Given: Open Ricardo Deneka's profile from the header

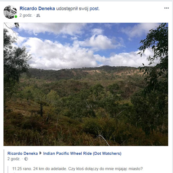Looking at the screenshot, I should [37, 9].
